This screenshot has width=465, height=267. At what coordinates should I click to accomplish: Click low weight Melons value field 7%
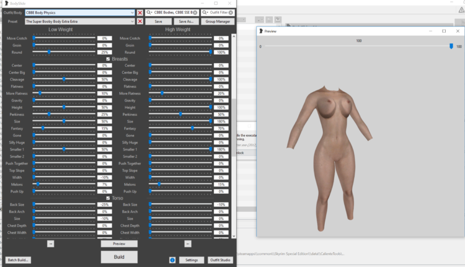click(105, 185)
